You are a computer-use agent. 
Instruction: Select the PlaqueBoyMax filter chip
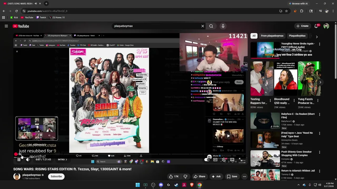point(297,36)
